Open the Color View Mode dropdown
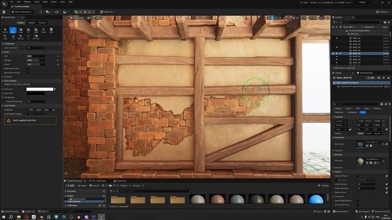 (x=36, y=48)
